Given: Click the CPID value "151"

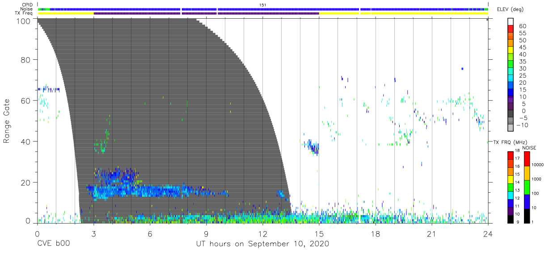Looking at the screenshot, I should point(263,4).
